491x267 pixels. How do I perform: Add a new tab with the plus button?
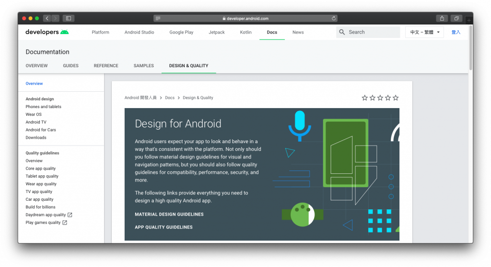tap(469, 20)
